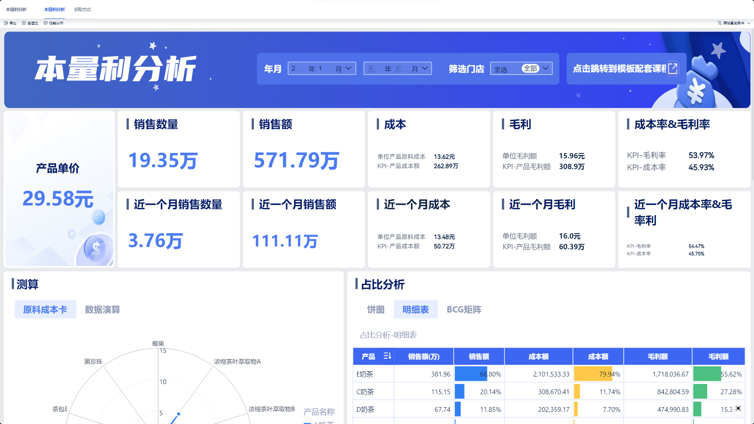
Task: Open the 筛选门店 store filter dropdown
Action: coord(546,68)
